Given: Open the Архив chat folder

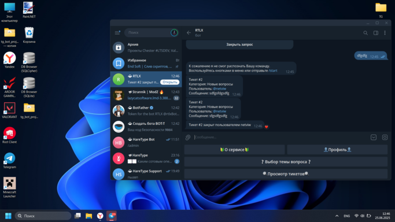Looking at the screenshot, I should [x=146, y=47].
